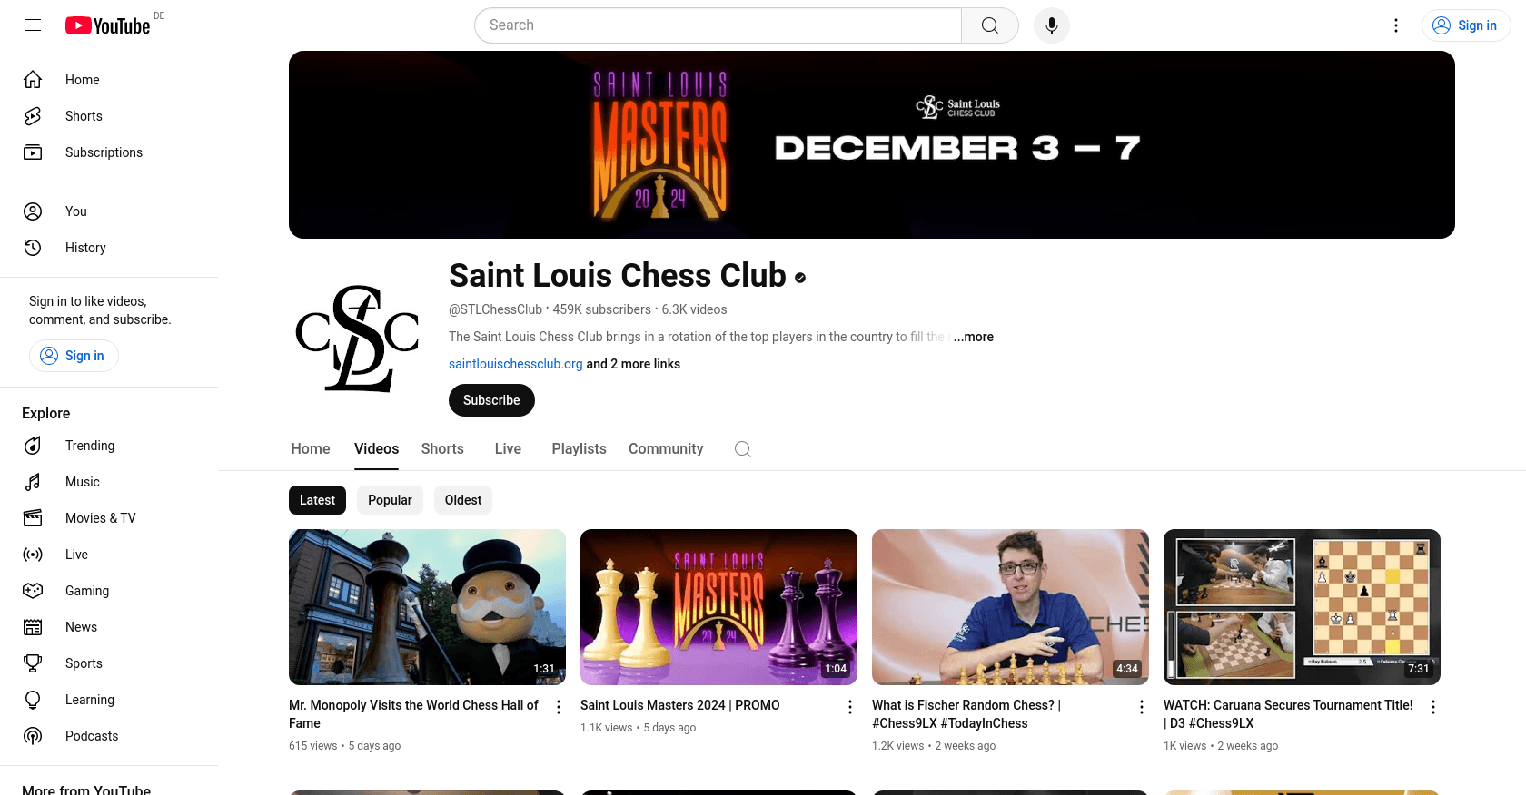Open options menu for Mr. Monopoly video
The image size is (1526, 795).
tap(559, 707)
